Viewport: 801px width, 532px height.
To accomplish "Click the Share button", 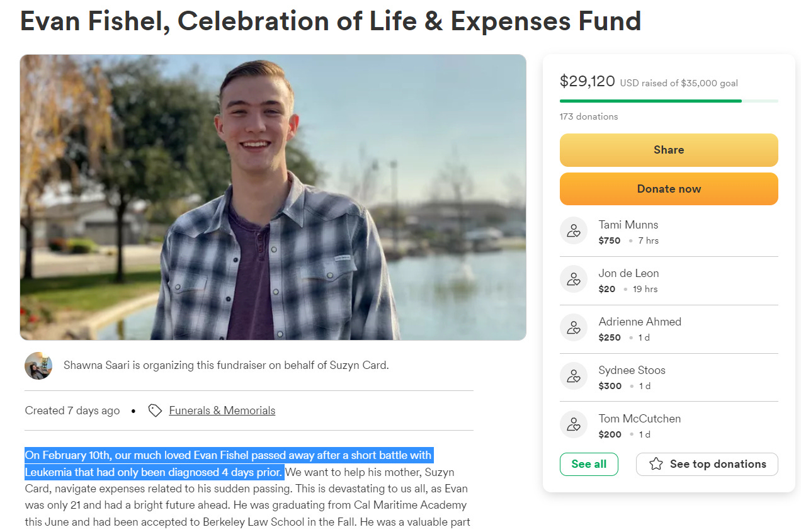I will (x=669, y=150).
